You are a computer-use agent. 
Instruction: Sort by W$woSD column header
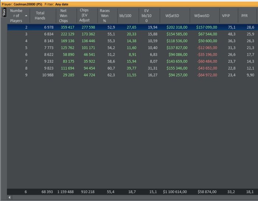pyautogui.click(x=202, y=15)
